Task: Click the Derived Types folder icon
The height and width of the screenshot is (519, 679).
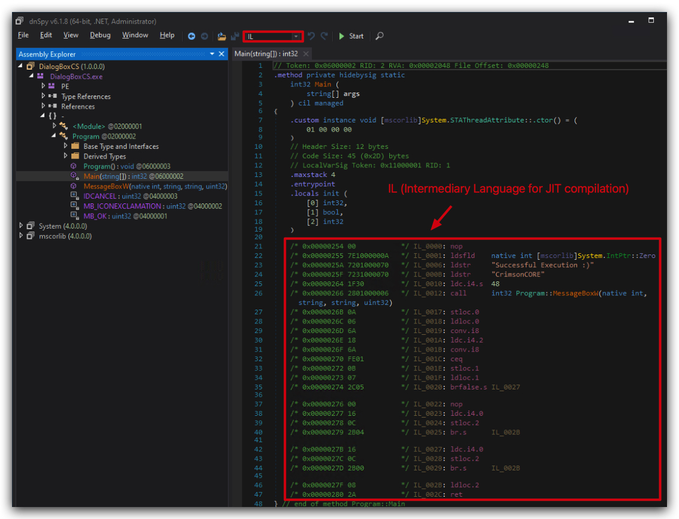Action: tap(76, 156)
